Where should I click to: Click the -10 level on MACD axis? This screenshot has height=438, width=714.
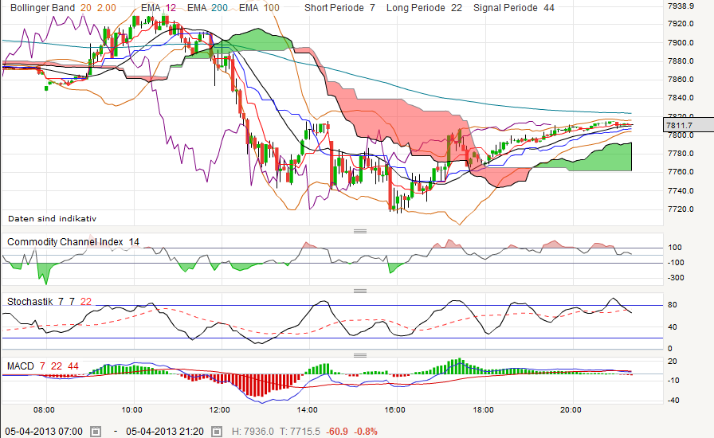point(673,381)
